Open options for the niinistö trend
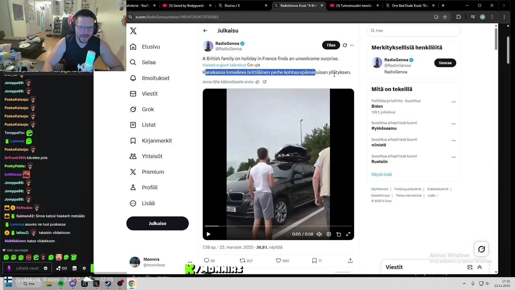Viewport: 515px width, 290px height. (453, 141)
